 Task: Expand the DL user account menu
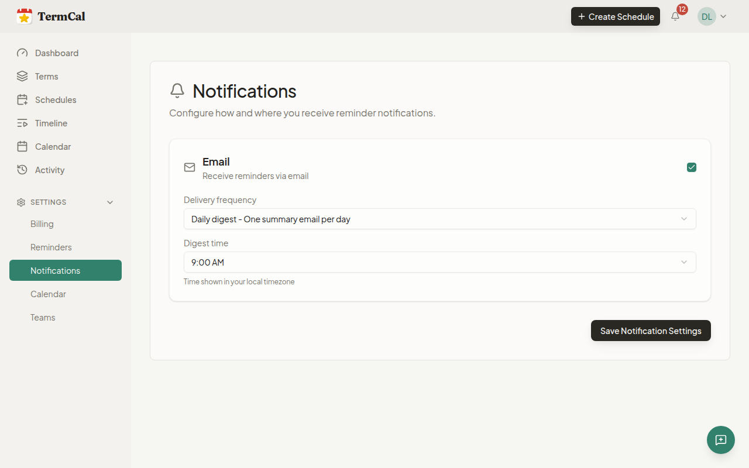[x=712, y=16]
